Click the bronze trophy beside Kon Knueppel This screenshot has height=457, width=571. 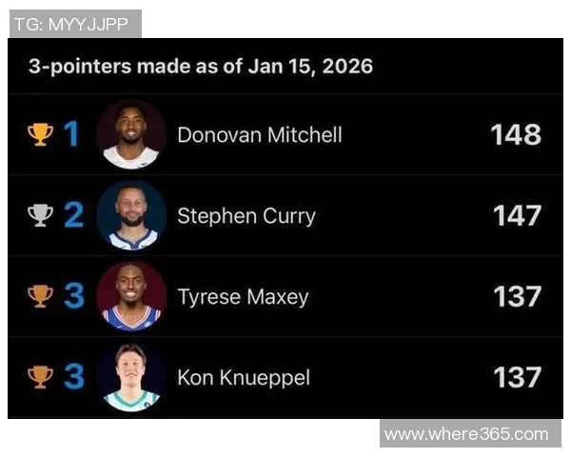pos(39,377)
